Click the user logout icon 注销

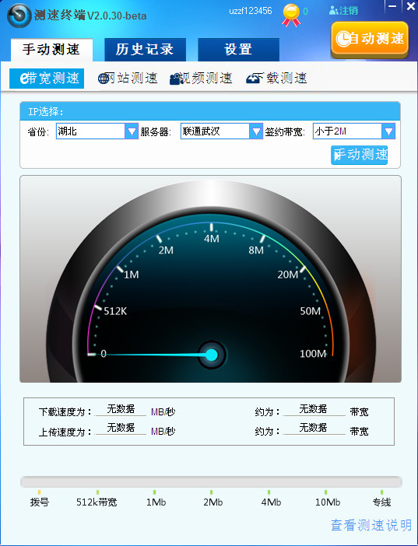click(334, 11)
